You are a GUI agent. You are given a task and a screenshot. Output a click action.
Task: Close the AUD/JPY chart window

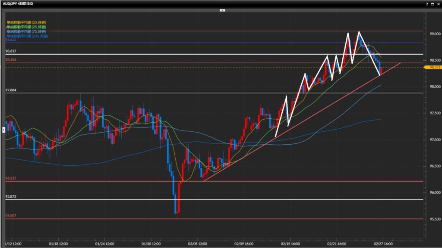pyautogui.click(x=438, y=3)
